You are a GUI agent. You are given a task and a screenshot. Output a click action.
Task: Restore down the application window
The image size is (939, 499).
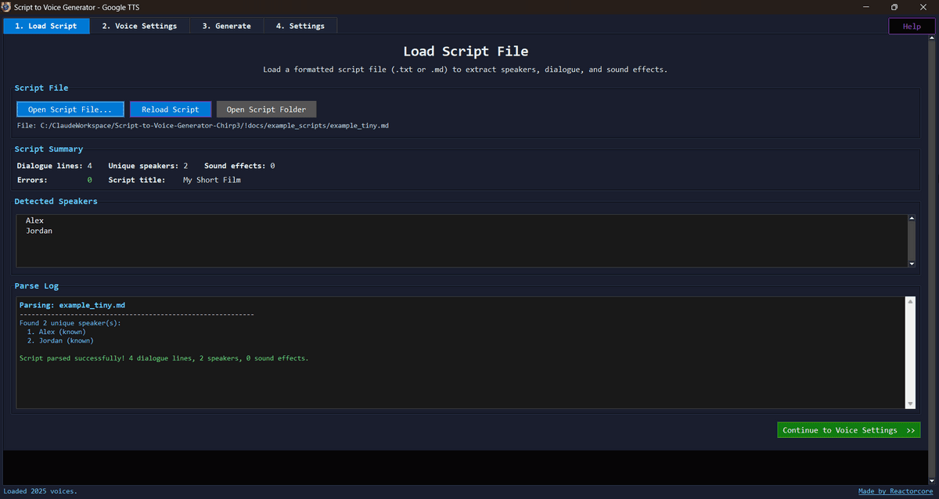pos(894,6)
